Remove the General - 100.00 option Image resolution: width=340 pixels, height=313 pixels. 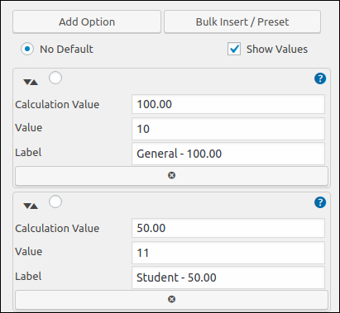(x=171, y=175)
